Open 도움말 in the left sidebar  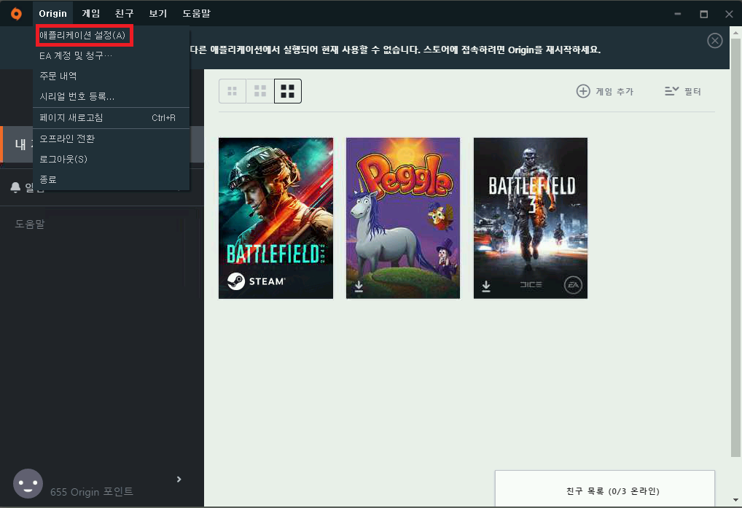coord(30,224)
